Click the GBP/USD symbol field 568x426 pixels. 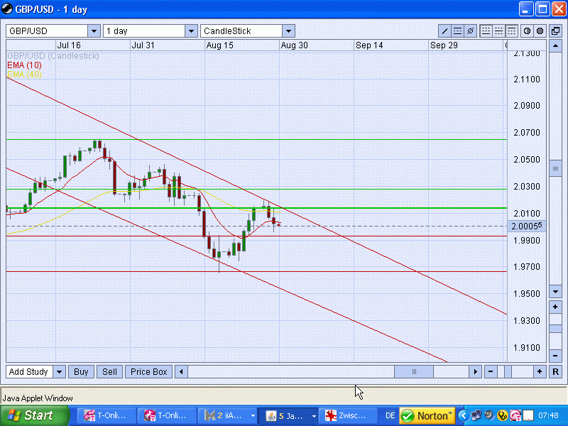pos(47,31)
